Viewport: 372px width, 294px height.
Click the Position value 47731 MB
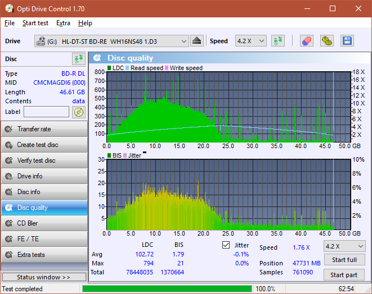pos(307,263)
